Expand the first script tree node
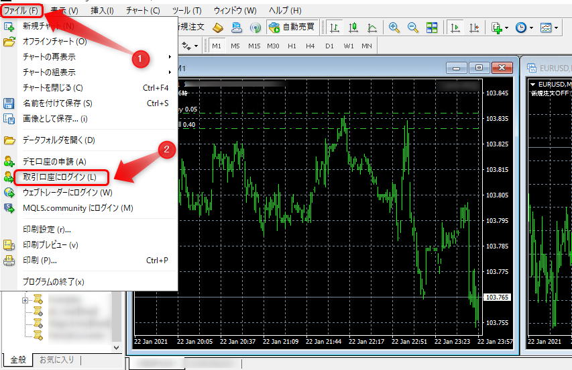This screenshot has width=572, height=370. tap(25, 300)
